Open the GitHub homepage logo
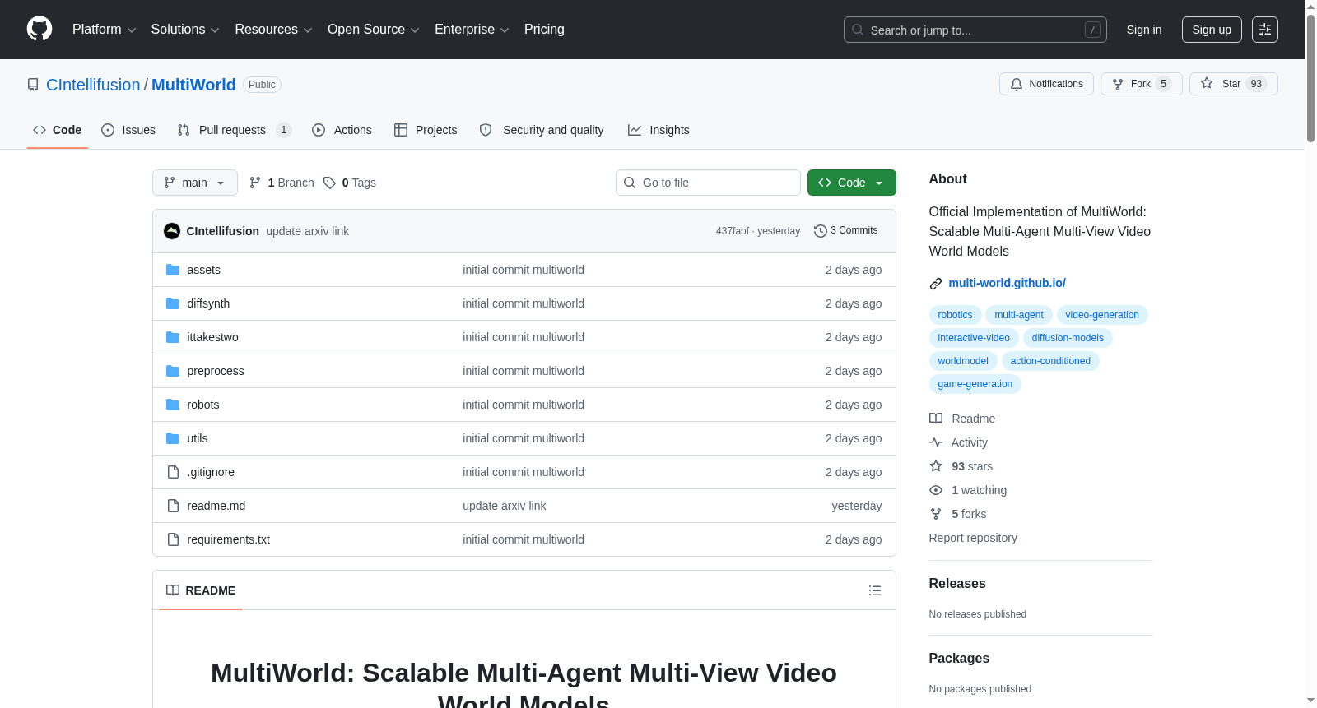 pyautogui.click(x=40, y=29)
